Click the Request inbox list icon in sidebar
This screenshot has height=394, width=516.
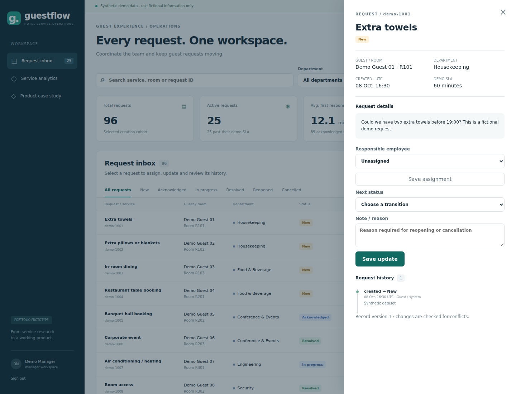click(x=14, y=61)
